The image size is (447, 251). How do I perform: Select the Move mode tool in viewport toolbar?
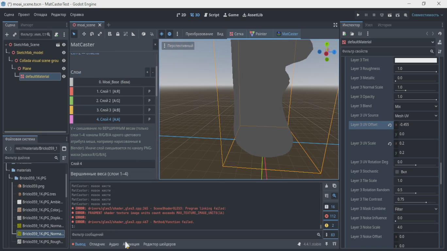84,34
